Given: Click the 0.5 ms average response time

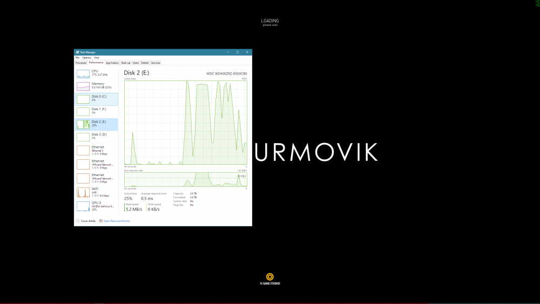Looking at the screenshot, I should pyautogui.click(x=147, y=199).
